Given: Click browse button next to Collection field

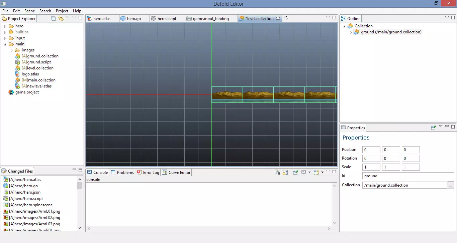Looking at the screenshot, I should pos(451,185).
